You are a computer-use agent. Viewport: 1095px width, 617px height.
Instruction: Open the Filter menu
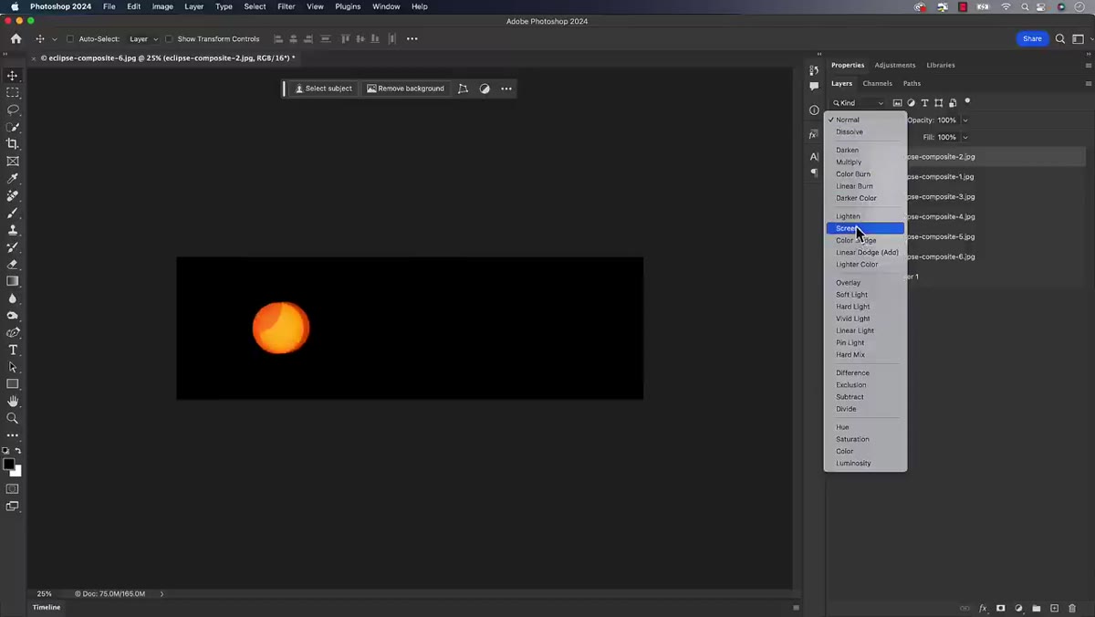[287, 6]
